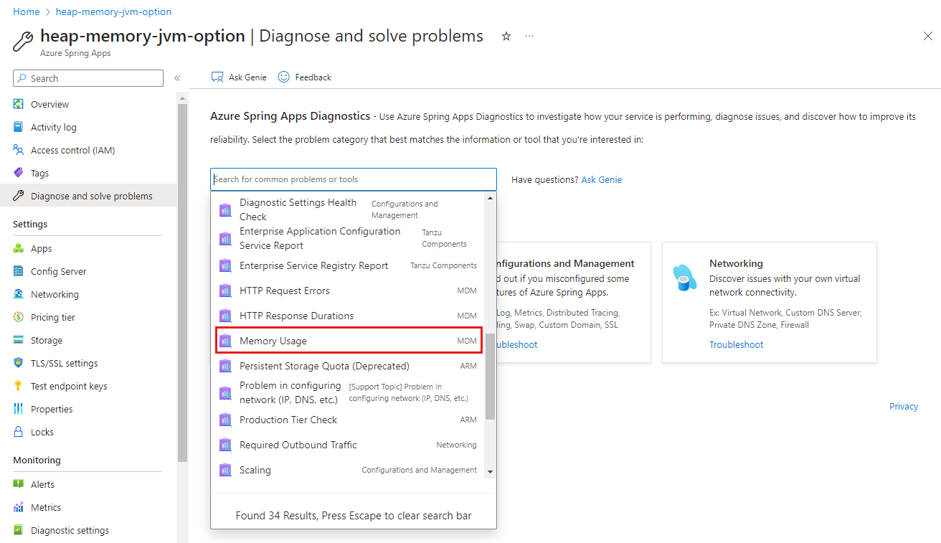Click the Ask Genie chat icon
This screenshot has height=543, width=941.
coord(217,77)
